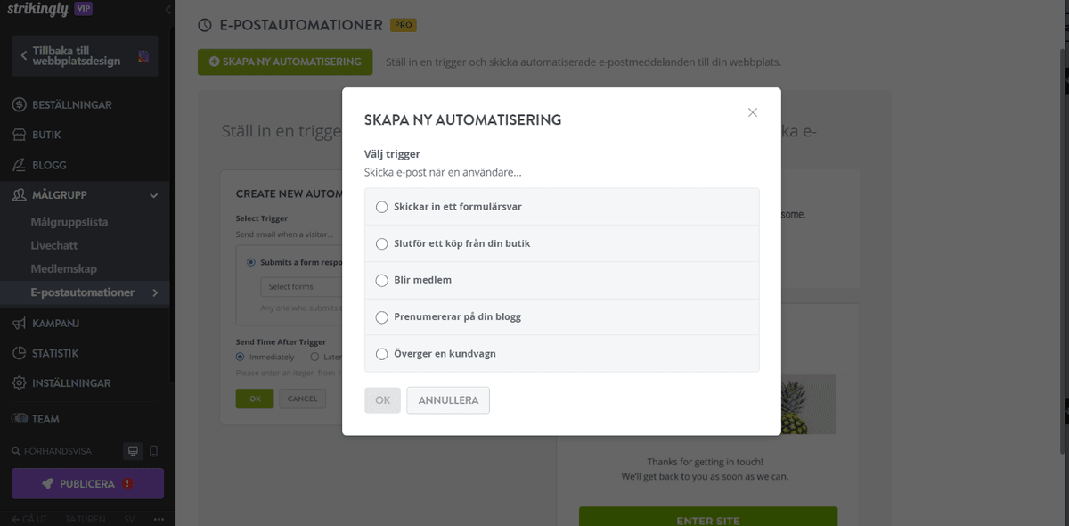The image size is (1069, 526).
Task: Open Beställningar via its dollar icon
Action: click(x=19, y=105)
